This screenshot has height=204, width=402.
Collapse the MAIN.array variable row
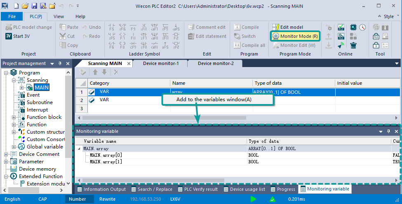click(79, 148)
